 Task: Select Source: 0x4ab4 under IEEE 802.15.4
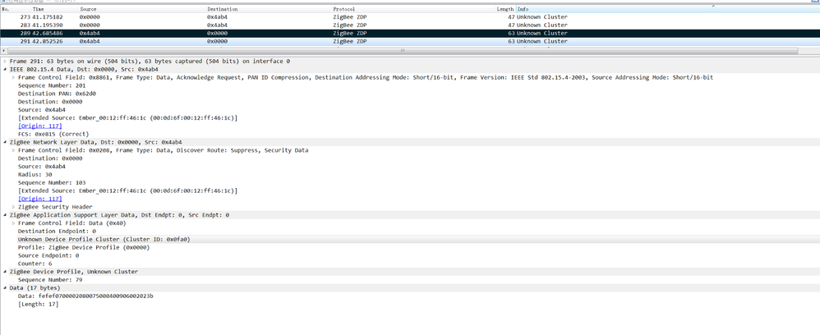click(42, 110)
